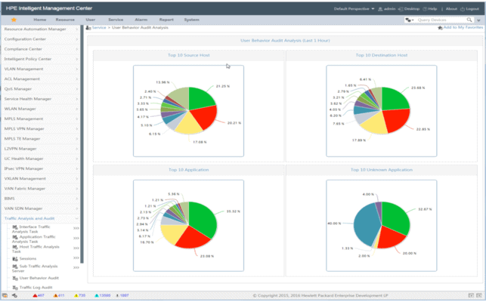Expand Intelligent Policy Center chevron
486x302 pixels.
[76, 59]
